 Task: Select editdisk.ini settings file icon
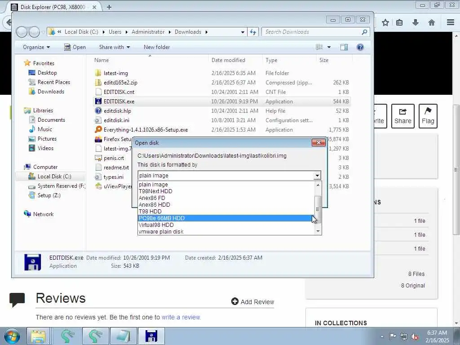[x=98, y=120]
